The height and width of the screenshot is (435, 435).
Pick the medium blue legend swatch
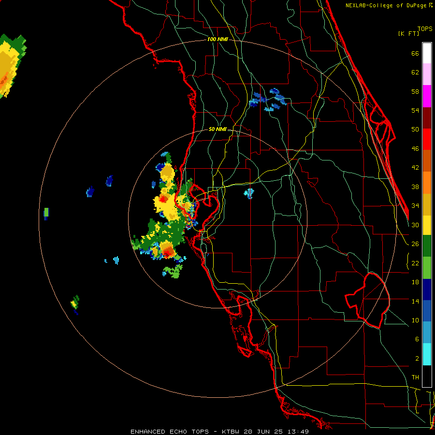click(x=427, y=311)
